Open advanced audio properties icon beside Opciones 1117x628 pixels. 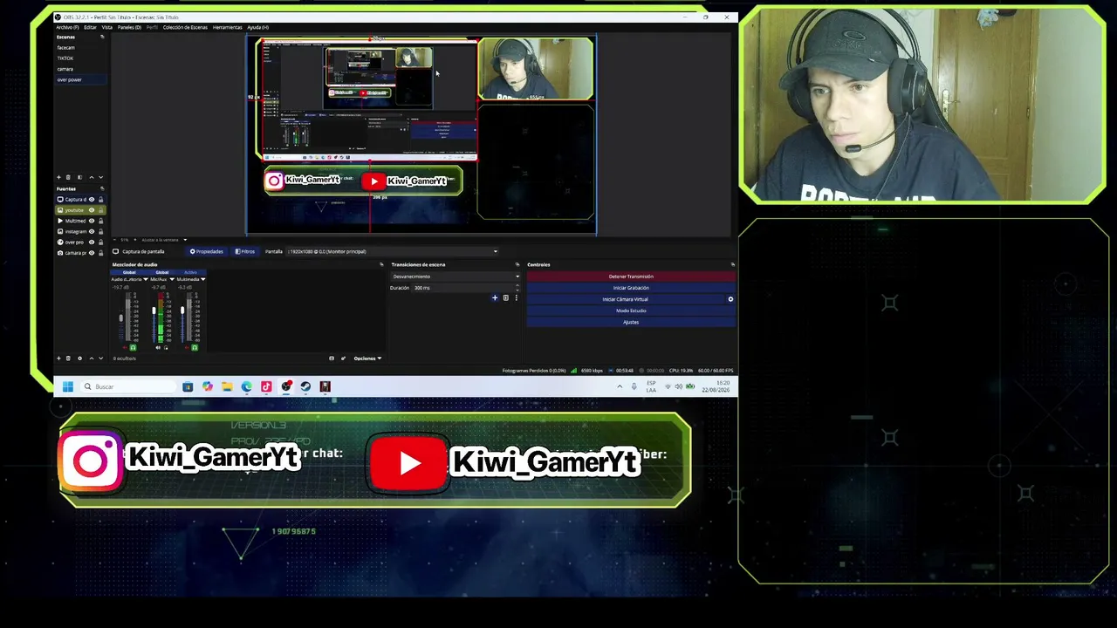[x=342, y=358]
